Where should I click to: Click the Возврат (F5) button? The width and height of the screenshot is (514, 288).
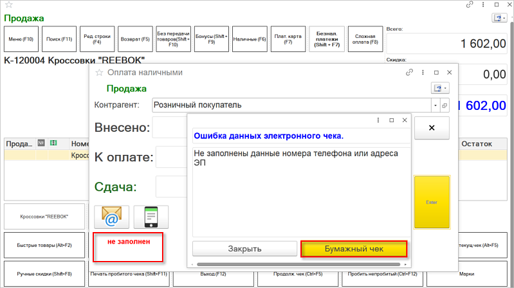pyautogui.click(x=136, y=39)
